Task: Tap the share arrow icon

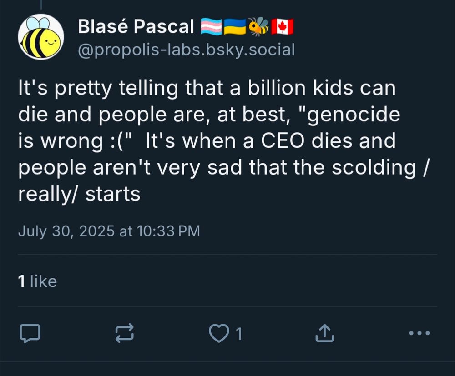Action: (325, 334)
